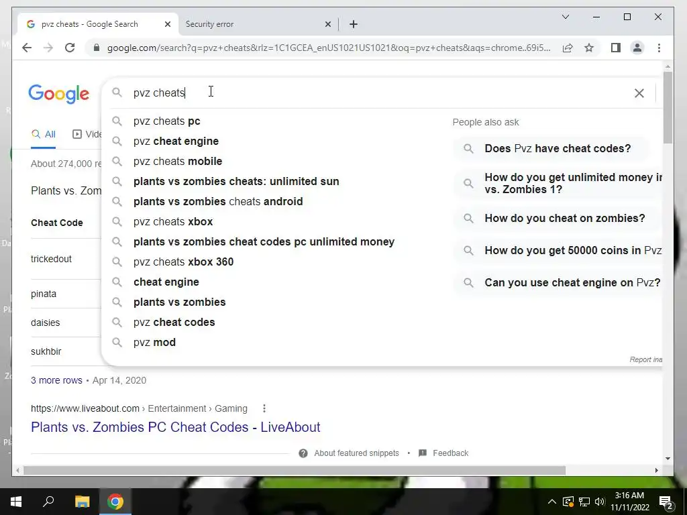The height and width of the screenshot is (515, 687).
Task: Click the Chrome icon on the taskbar
Action: point(115,502)
